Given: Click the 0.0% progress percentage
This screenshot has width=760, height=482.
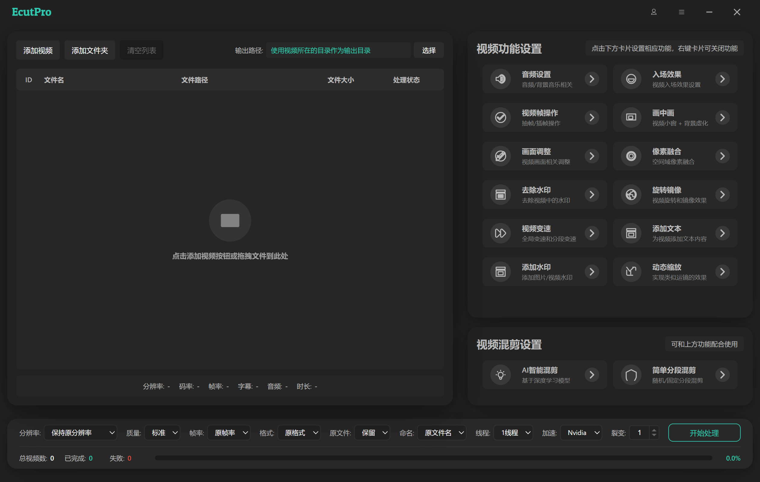Looking at the screenshot, I should tap(733, 459).
